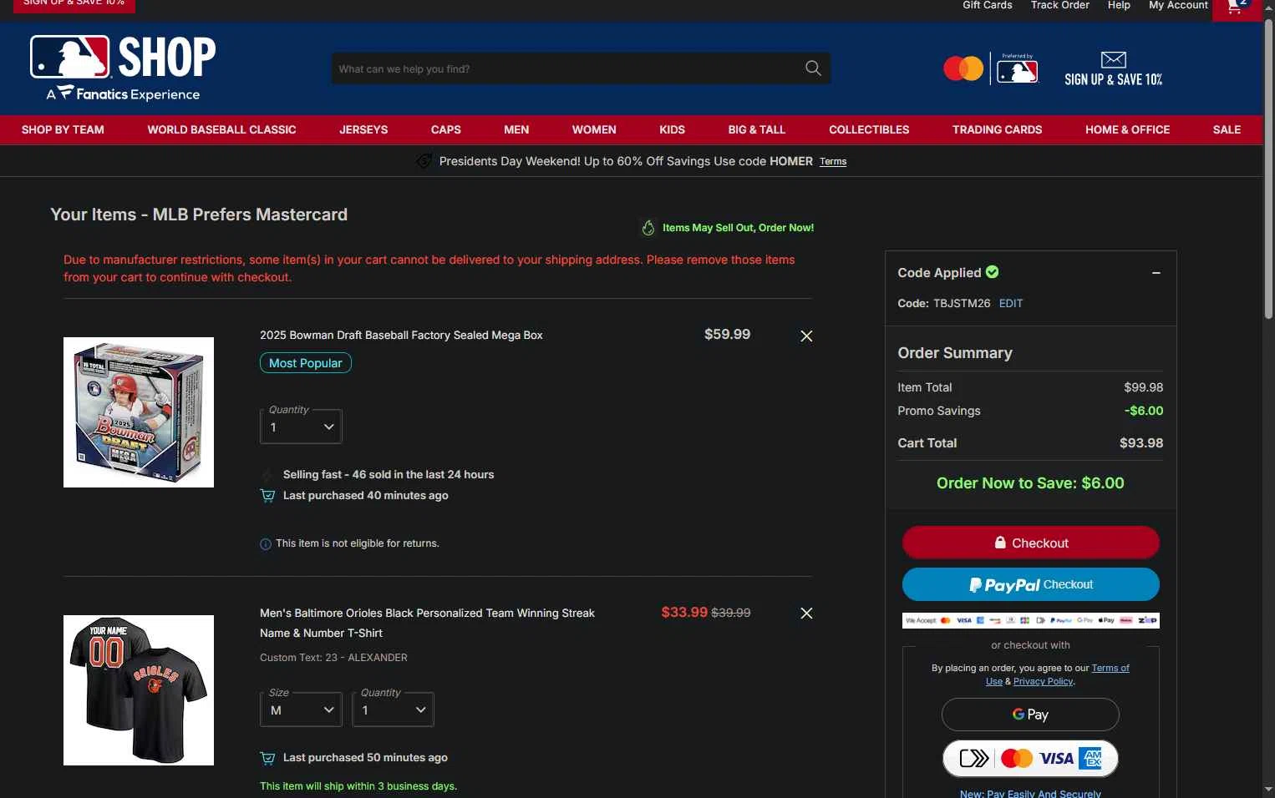Click the info icon beside returns notice
Image resolution: width=1275 pixels, height=798 pixels.
pyautogui.click(x=266, y=544)
